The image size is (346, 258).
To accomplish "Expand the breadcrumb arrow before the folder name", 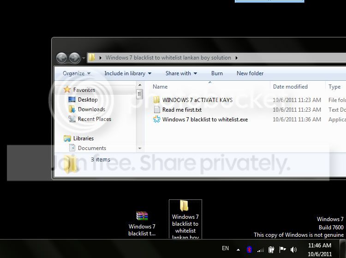I will coord(101,58).
